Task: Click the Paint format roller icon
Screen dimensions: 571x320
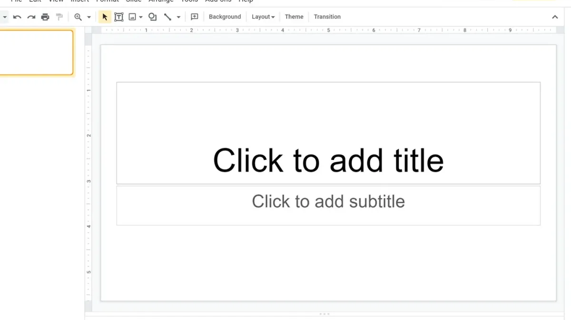Action: coord(59,17)
